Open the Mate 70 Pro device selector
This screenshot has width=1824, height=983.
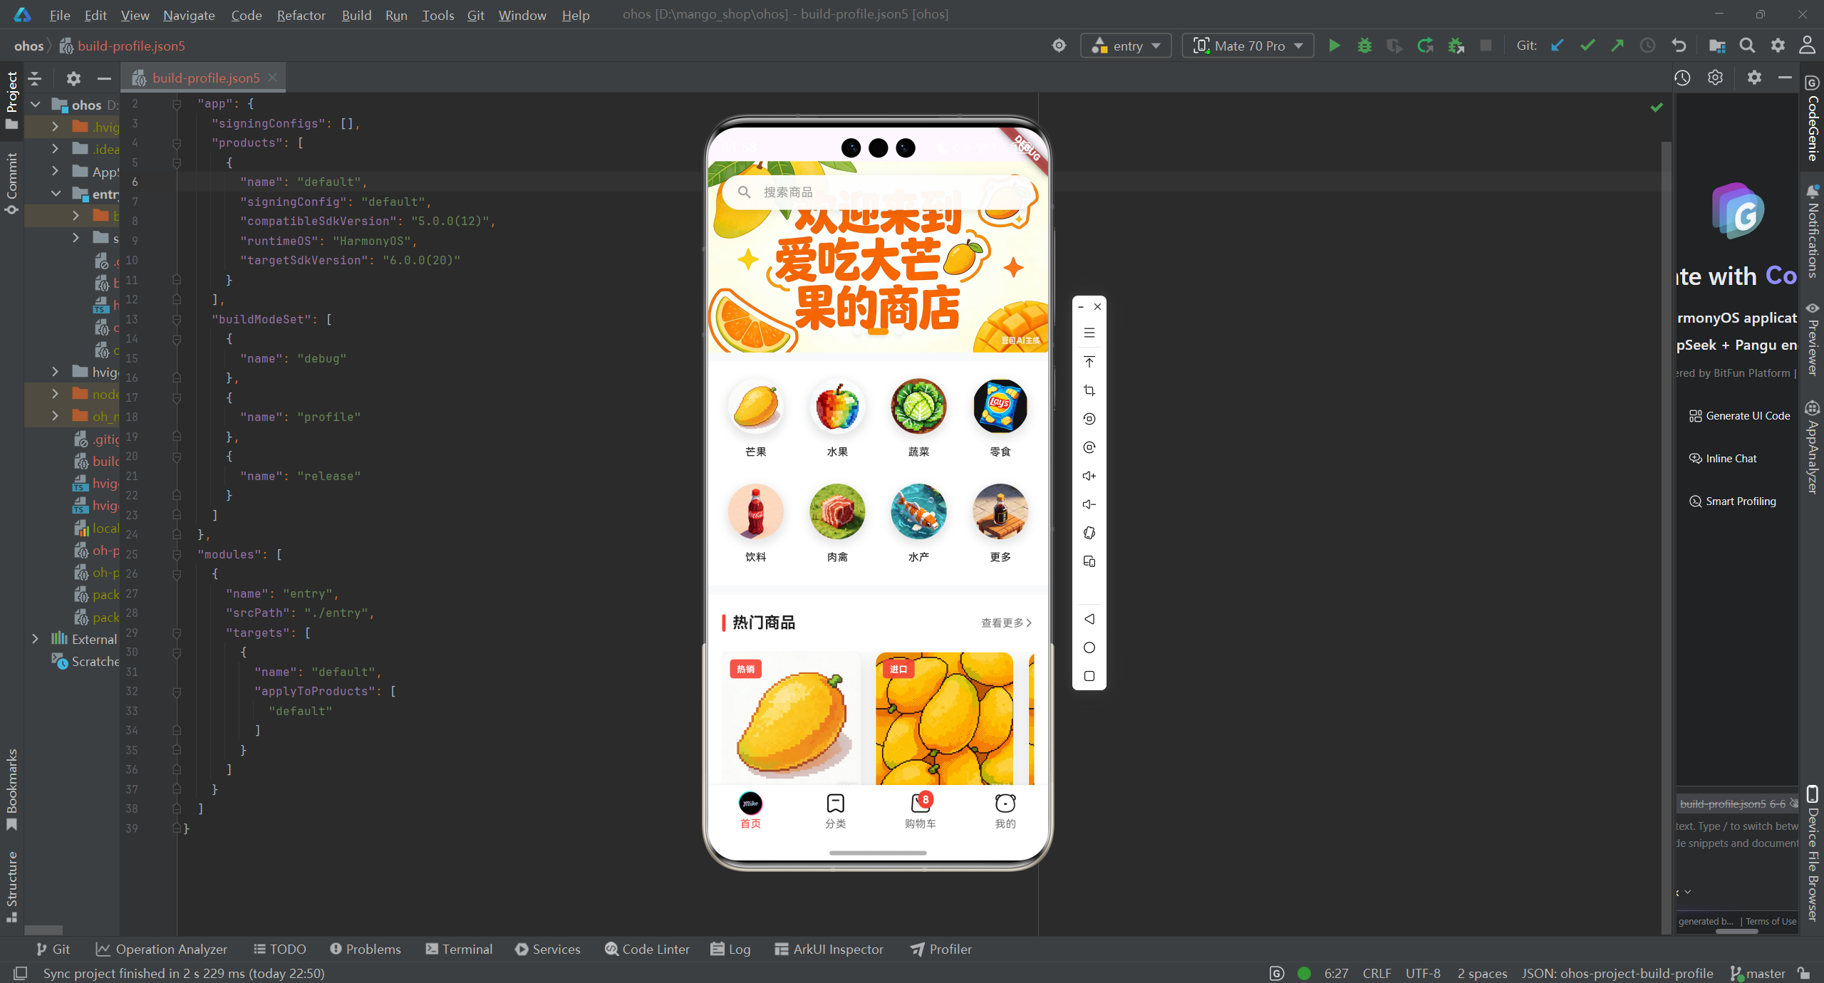tap(1247, 45)
